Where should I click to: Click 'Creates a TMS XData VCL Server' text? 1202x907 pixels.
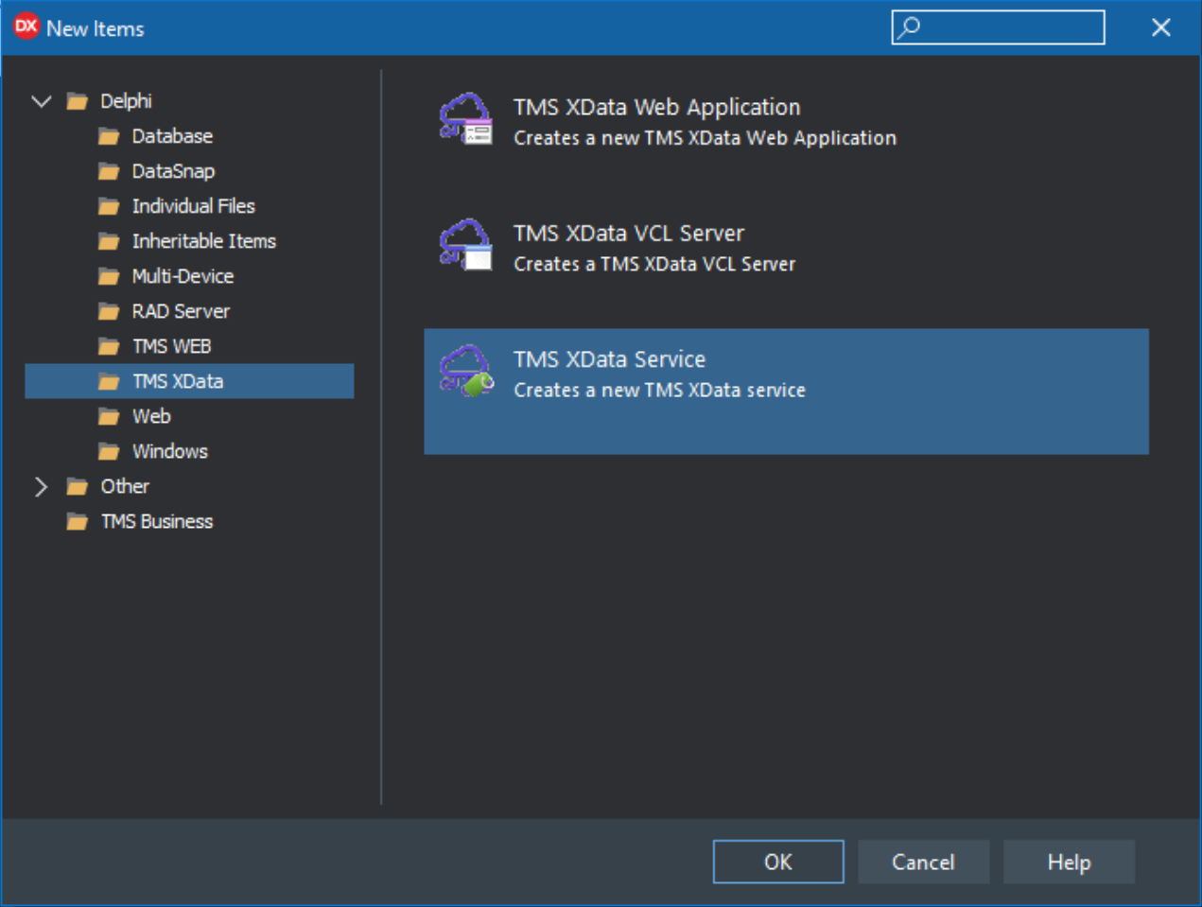(x=654, y=264)
